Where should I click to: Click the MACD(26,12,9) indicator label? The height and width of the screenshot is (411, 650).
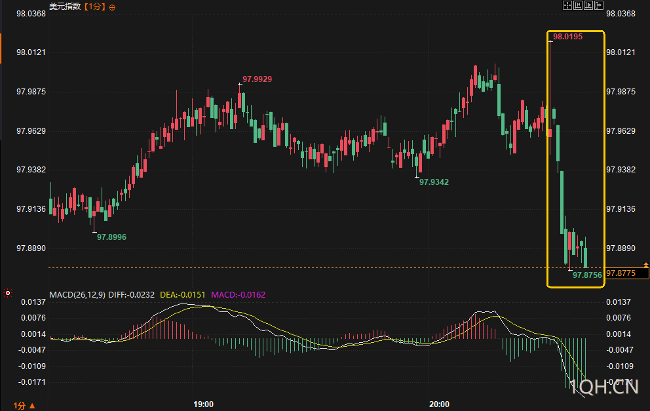(77, 295)
